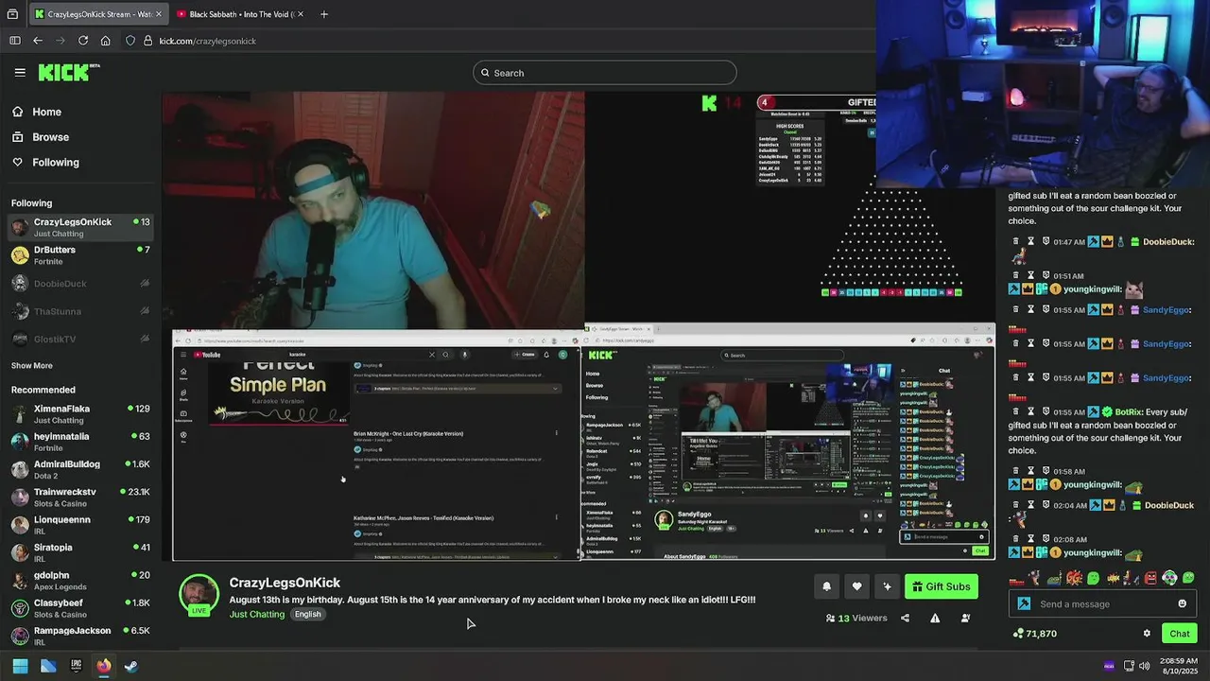Viewport: 1210px width, 681px height.
Task: Click the share stream icon
Action: [905, 618]
